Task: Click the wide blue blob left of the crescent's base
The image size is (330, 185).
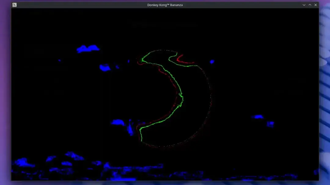Action: click(x=118, y=122)
